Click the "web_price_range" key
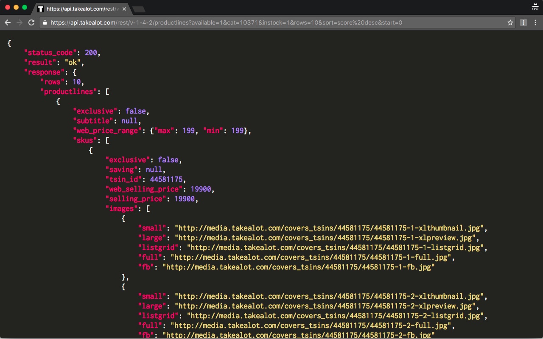This screenshot has width=543, height=339. pos(107,131)
